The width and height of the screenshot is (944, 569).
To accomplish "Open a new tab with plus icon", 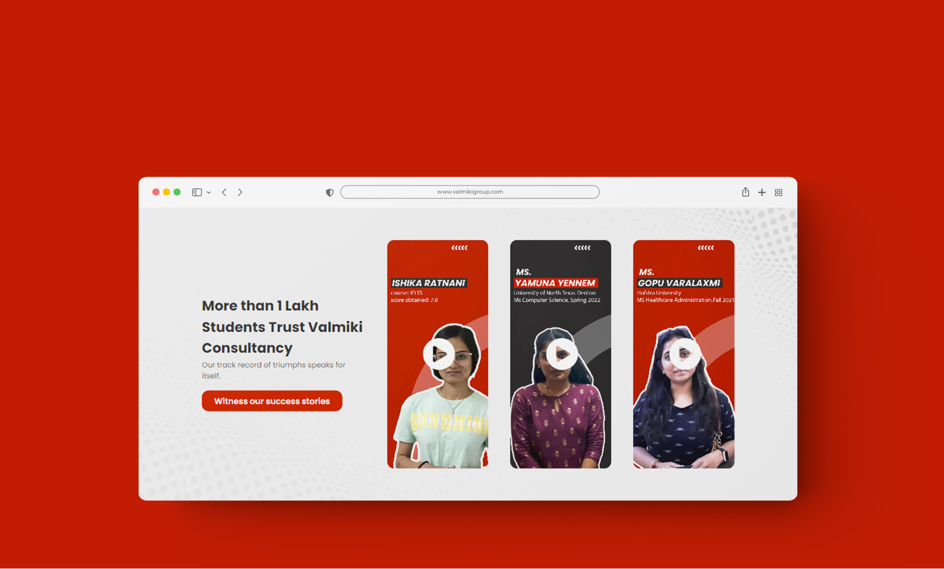I will coord(762,192).
